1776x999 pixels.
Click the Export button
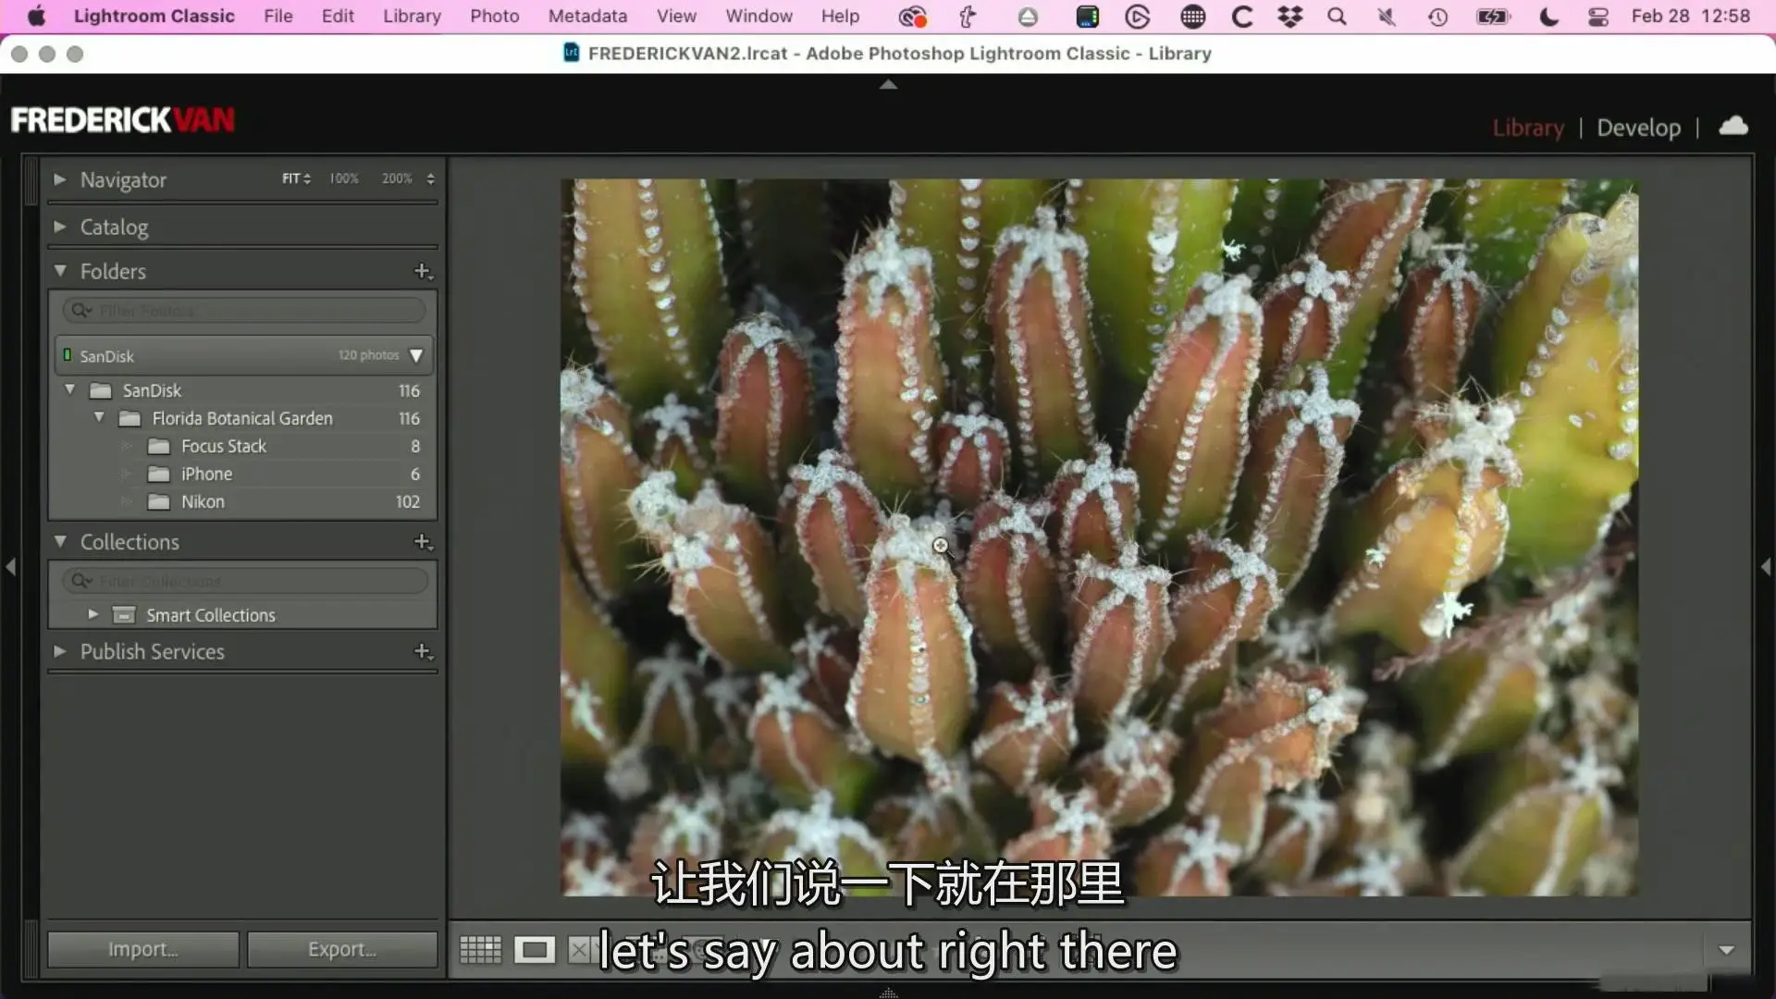342,949
